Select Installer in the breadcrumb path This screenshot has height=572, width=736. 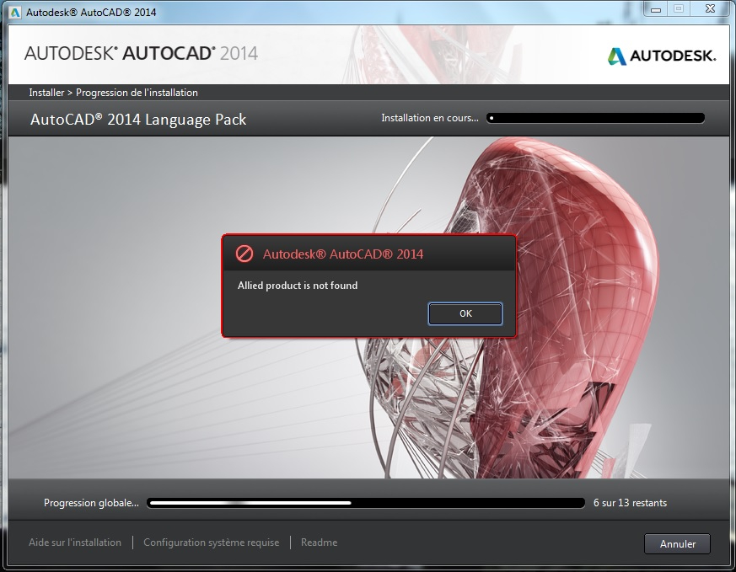(46, 93)
